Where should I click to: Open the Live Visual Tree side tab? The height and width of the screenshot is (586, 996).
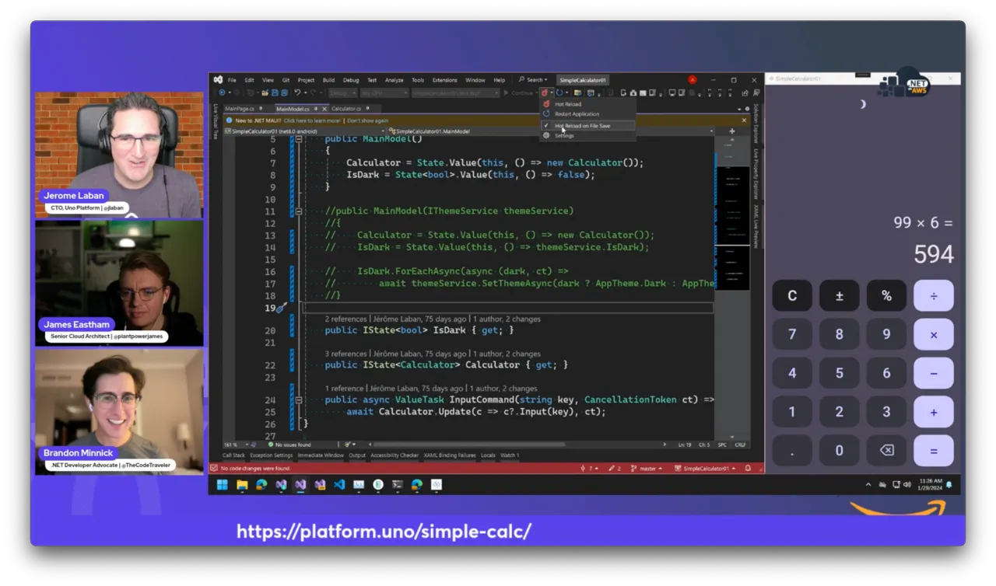(x=216, y=121)
